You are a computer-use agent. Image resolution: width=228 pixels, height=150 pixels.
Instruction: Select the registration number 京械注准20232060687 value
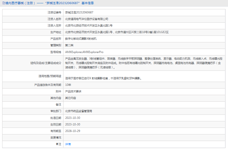pyautogui.click(x=79, y=13)
